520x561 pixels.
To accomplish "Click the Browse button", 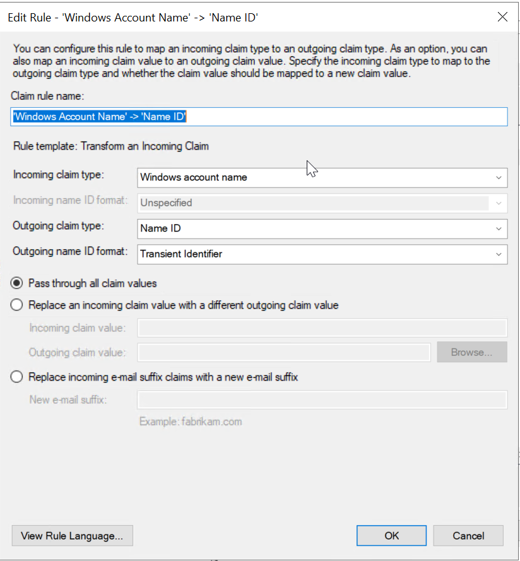I will [x=471, y=352].
